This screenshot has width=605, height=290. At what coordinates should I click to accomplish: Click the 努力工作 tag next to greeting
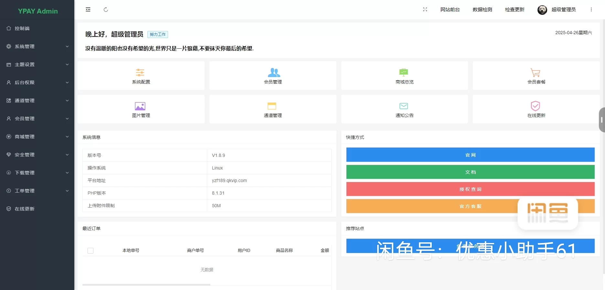pos(158,34)
